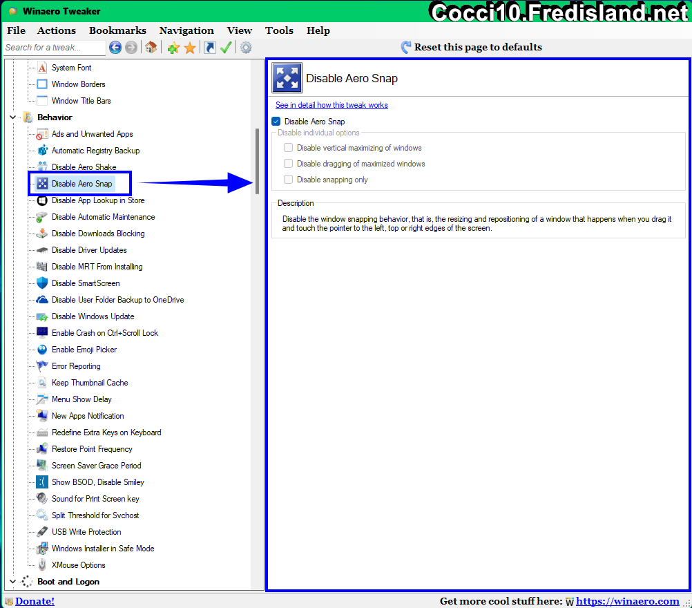692x608 pixels.
Task: Uncheck the Disable Aero Snap checkbox
Action: click(276, 122)
